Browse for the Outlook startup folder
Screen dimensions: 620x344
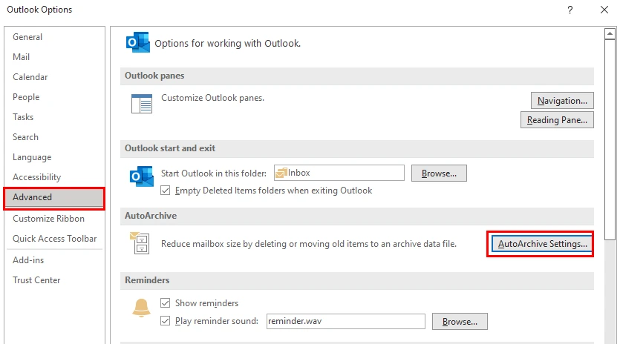tap(439, 173)
